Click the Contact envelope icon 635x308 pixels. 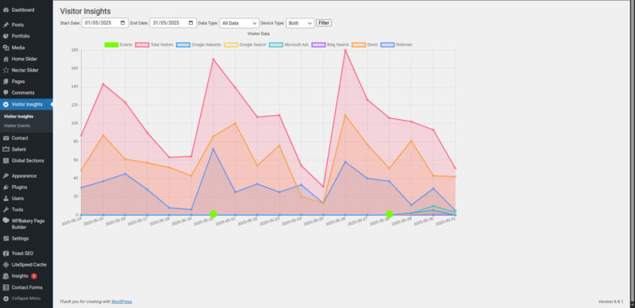(6, 138)
